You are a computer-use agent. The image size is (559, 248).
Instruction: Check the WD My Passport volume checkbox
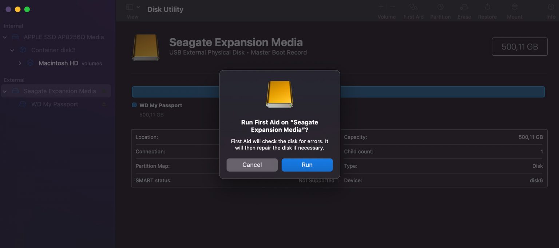click(x=134, y=105)
